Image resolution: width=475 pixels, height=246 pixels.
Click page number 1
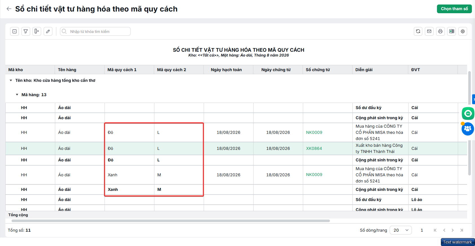click(422, 230)
